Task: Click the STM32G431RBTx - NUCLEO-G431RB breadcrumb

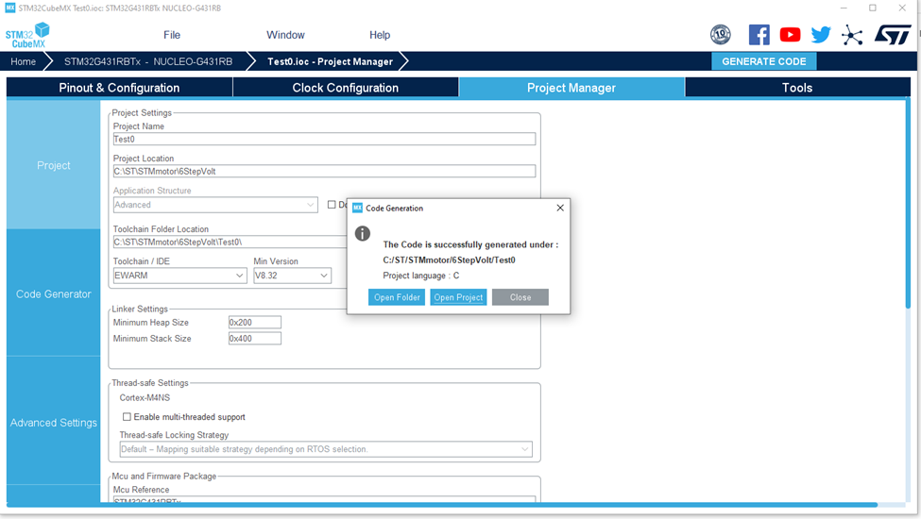Action: (148, 61)
